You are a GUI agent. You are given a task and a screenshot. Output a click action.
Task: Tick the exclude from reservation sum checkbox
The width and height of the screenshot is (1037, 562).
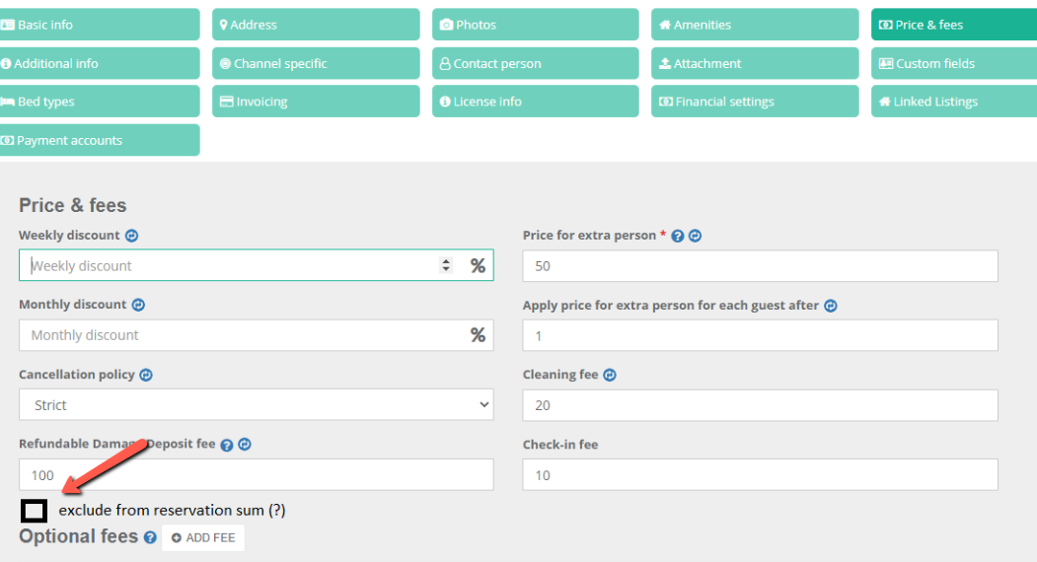(34, 511)
